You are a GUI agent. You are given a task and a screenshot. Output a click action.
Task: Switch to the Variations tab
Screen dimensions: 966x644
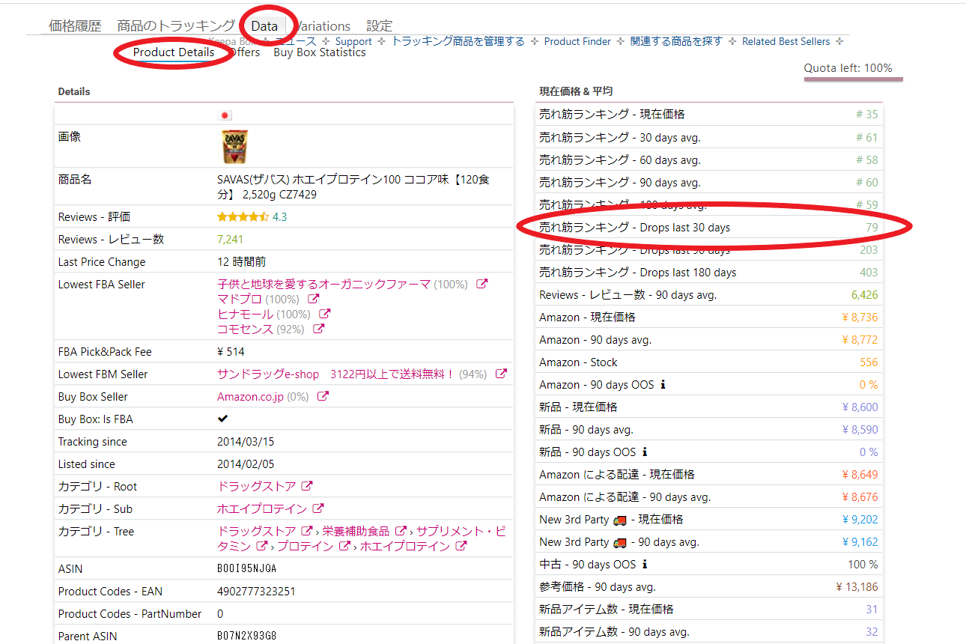tap(323, 26)
